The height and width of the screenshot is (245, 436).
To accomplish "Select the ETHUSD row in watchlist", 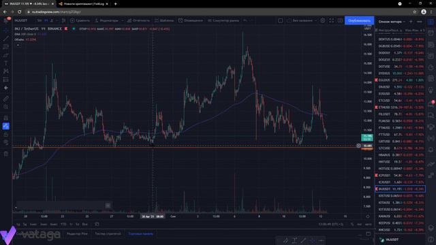I will (400, 108).
